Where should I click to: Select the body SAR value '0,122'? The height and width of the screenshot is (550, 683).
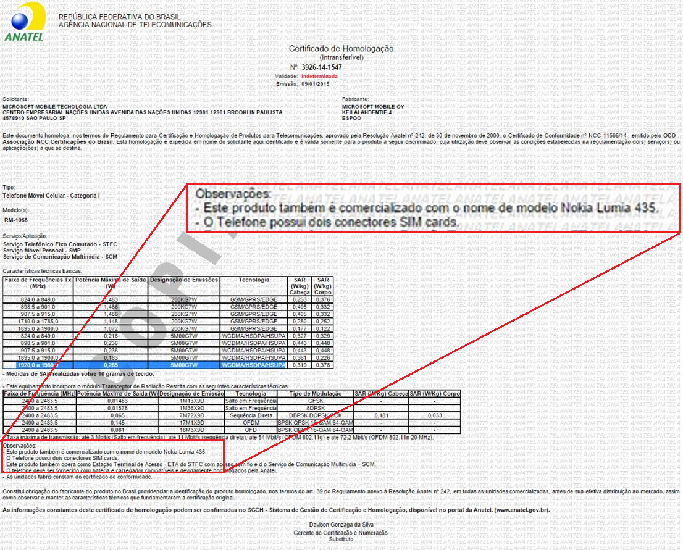323,329
